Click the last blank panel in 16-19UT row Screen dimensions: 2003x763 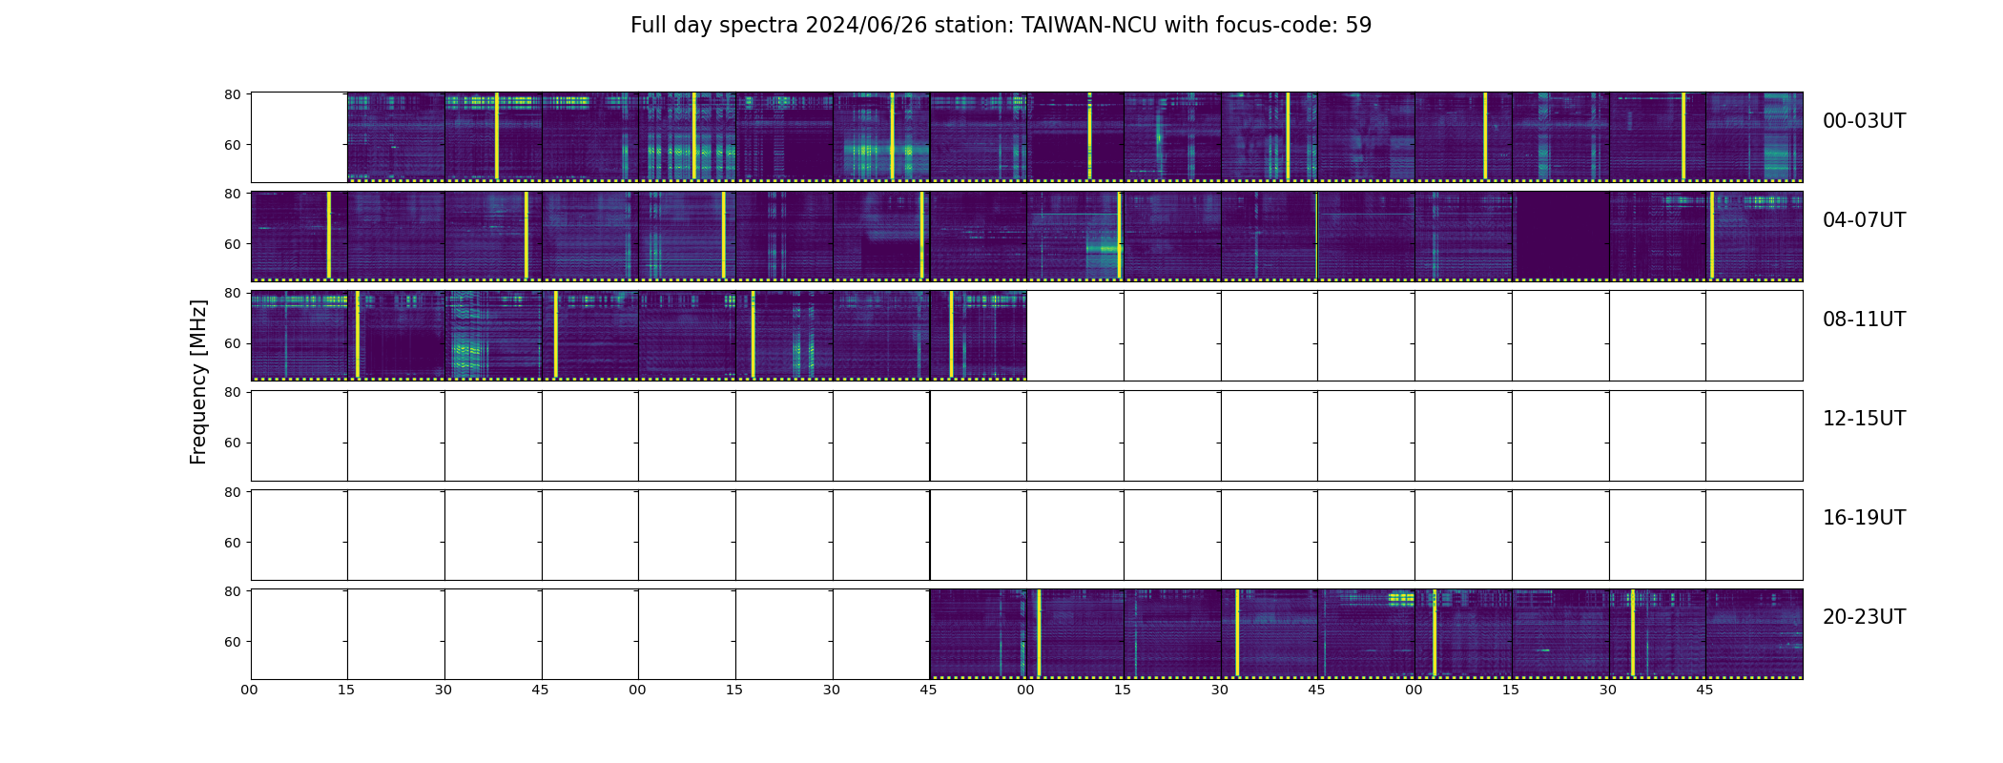[x=1754, y=534]
